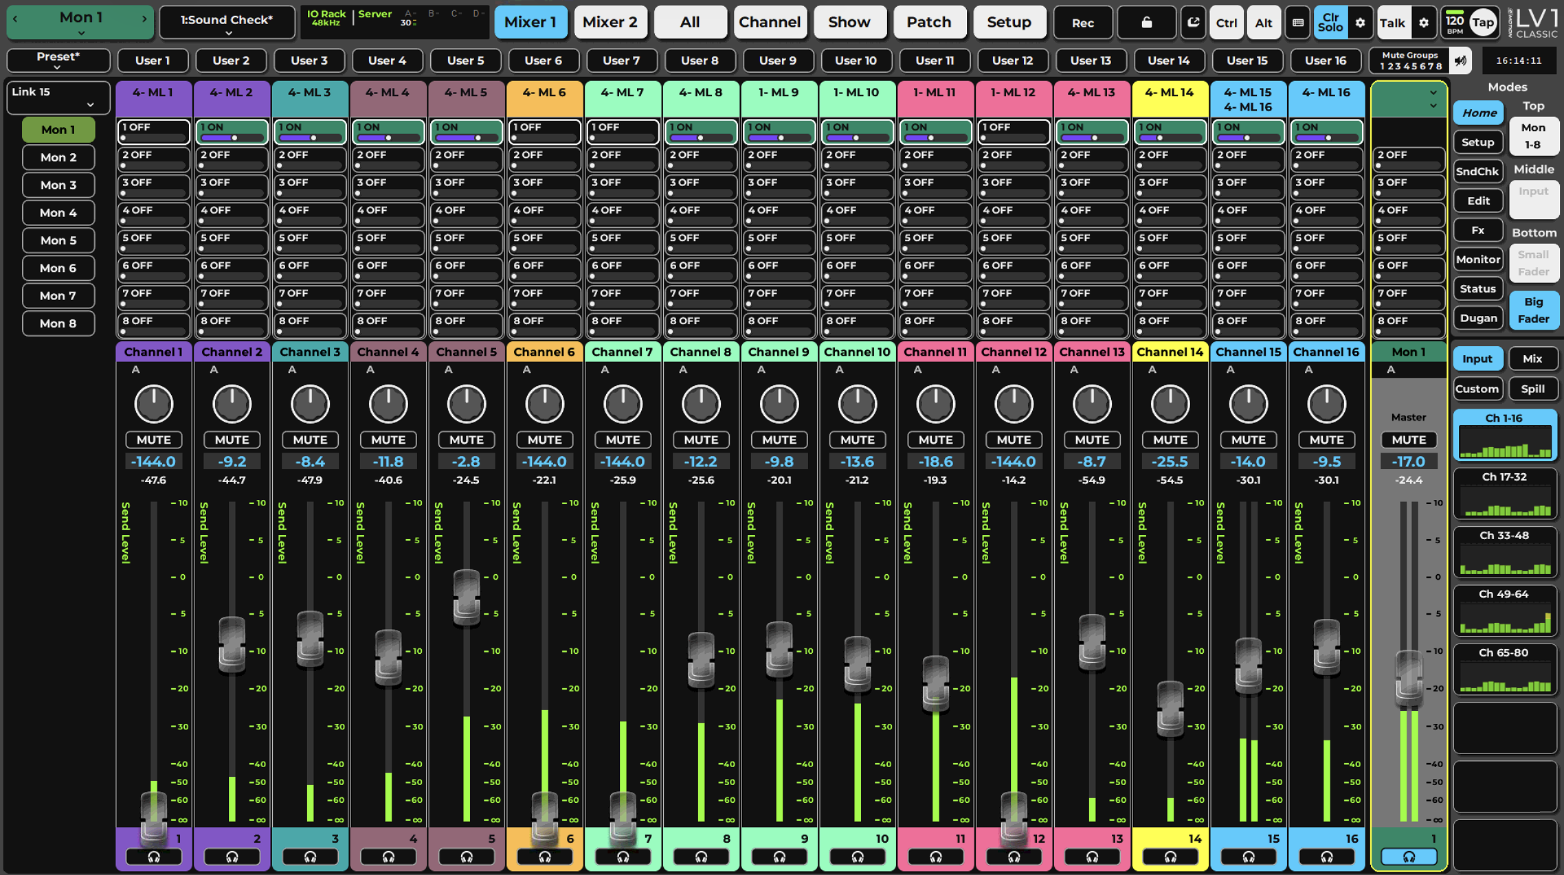This screenshot has width=1564, height=875.
Task: Toggle send 2 OFF on Channel 6
Action: pos(545,159)
